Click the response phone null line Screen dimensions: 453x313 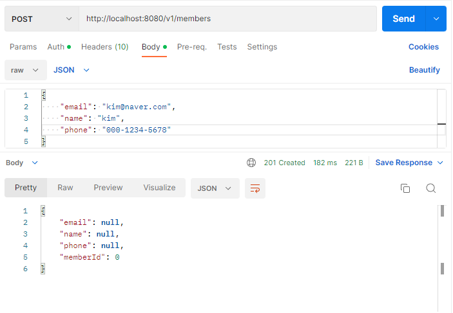tap(92, 246)
